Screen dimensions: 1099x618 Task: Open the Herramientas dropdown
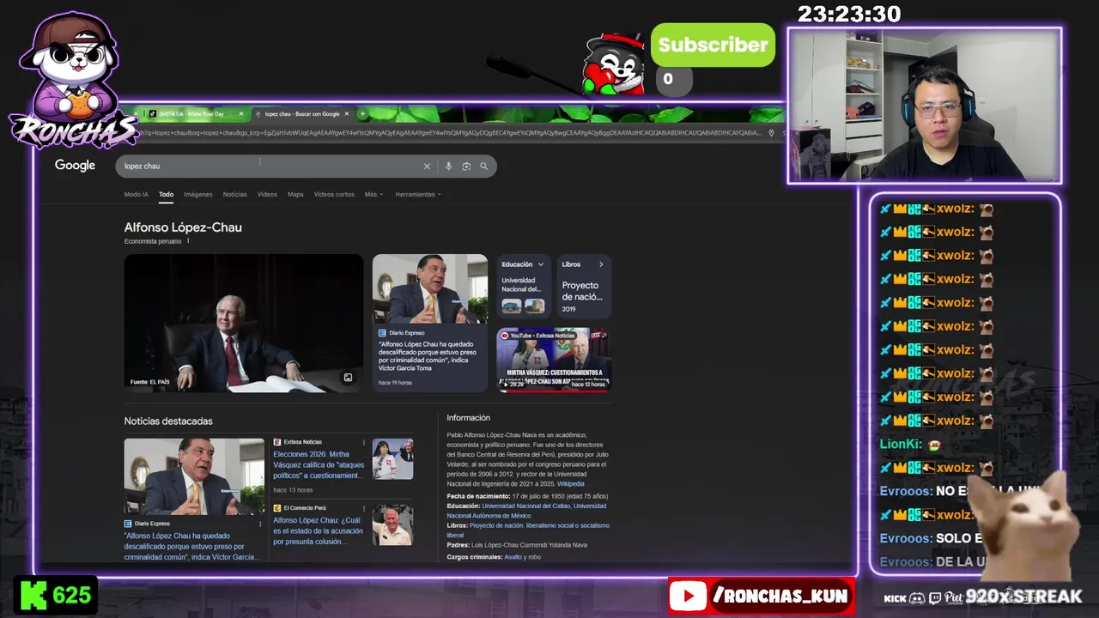(418, 195)
